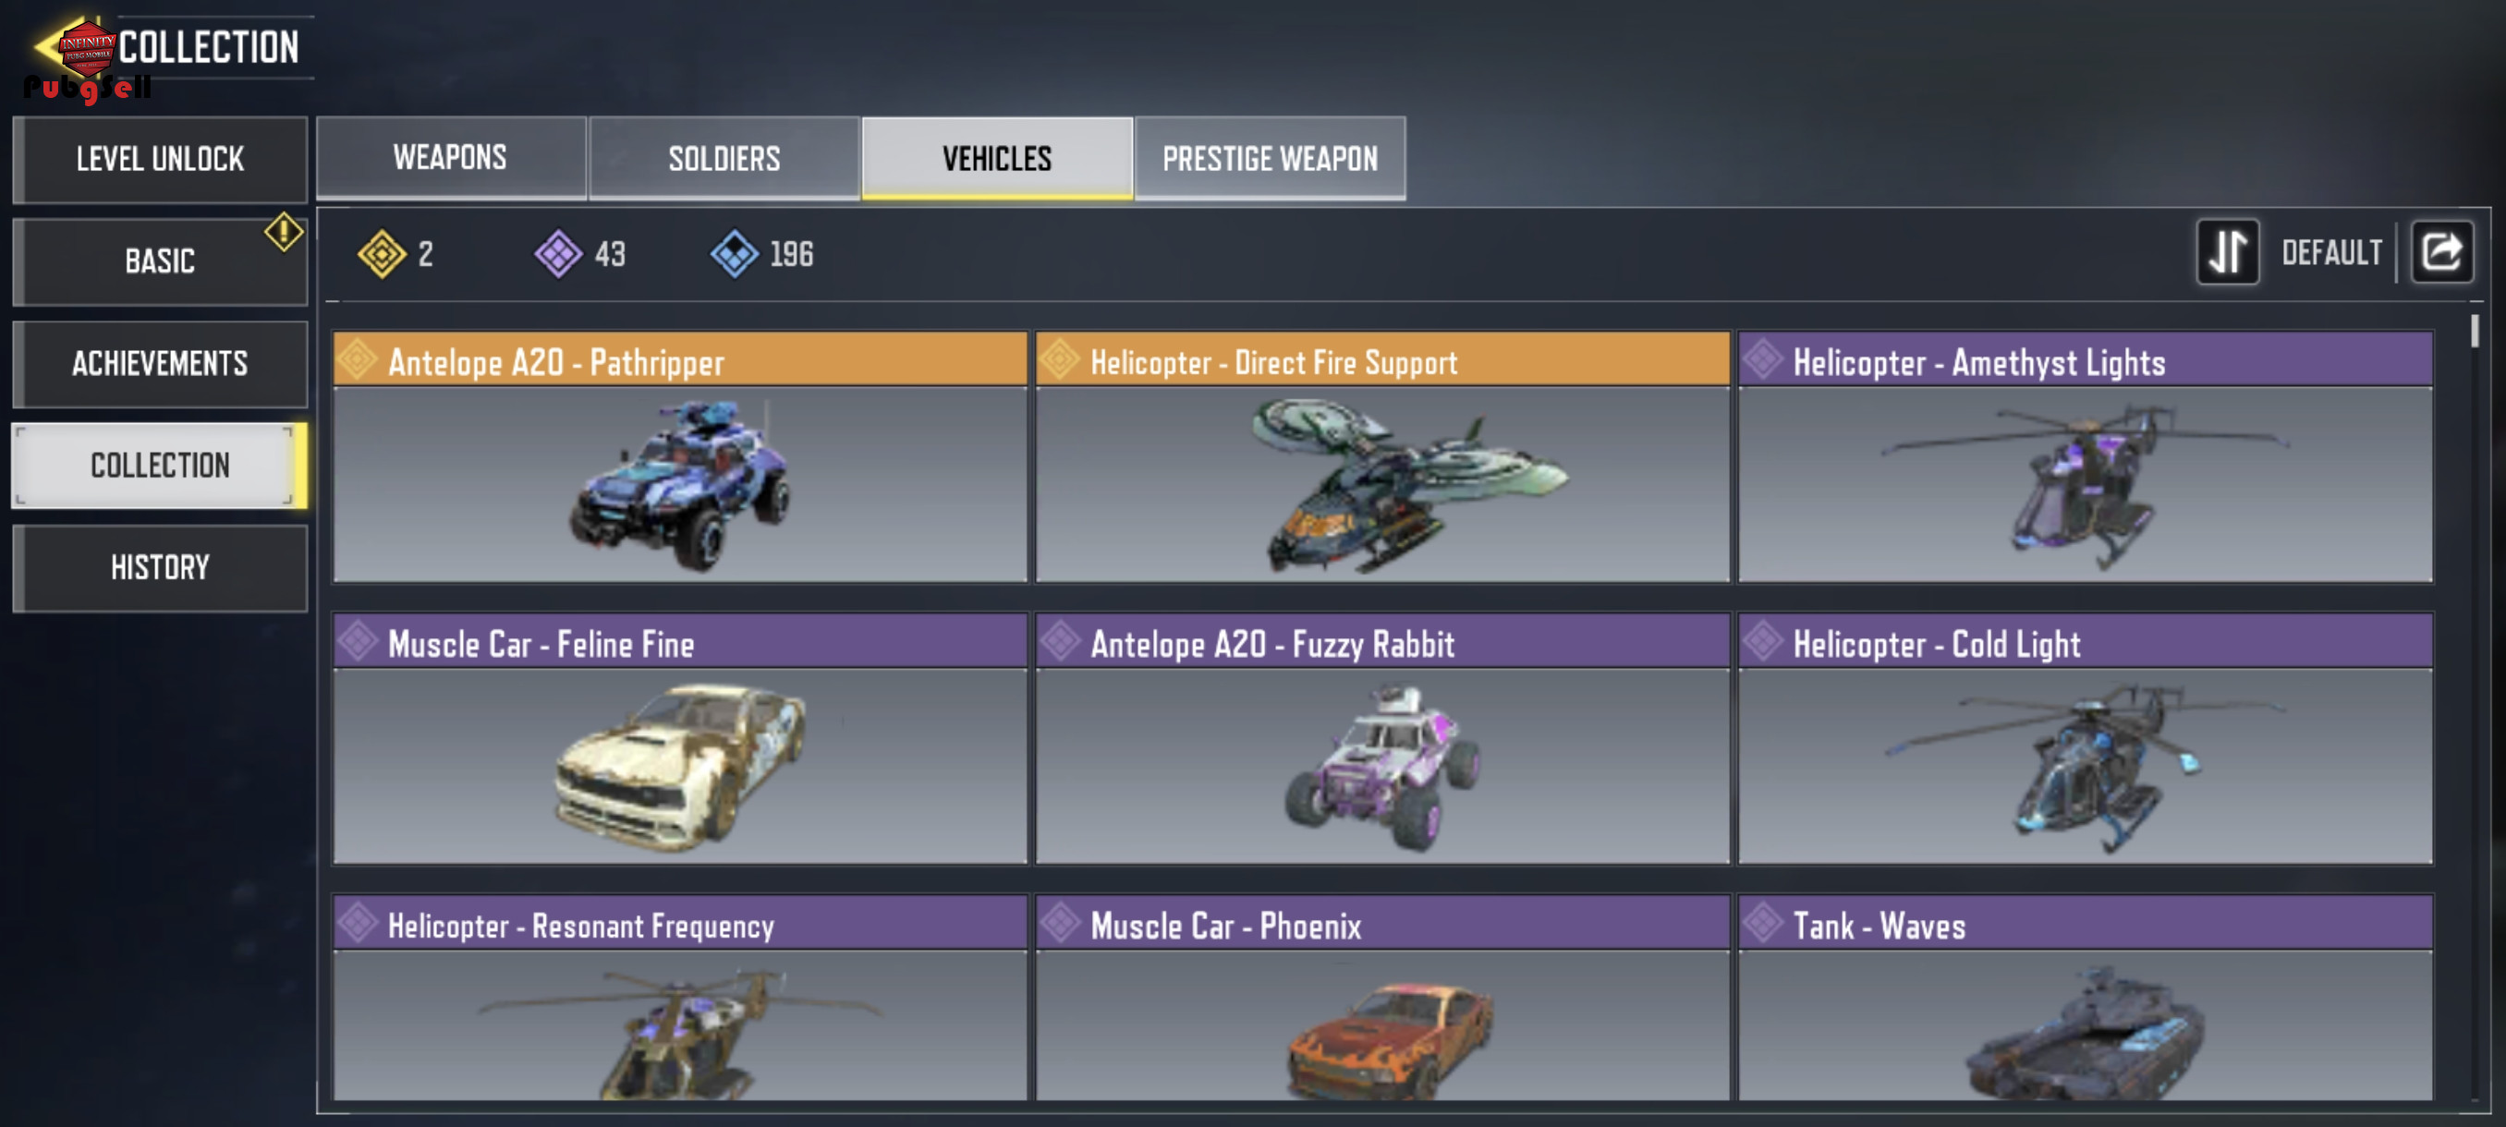Select the Antelope A20 Pathripper vehicle card
This screenshot has height=1127, width=2506.
point(680,457)
